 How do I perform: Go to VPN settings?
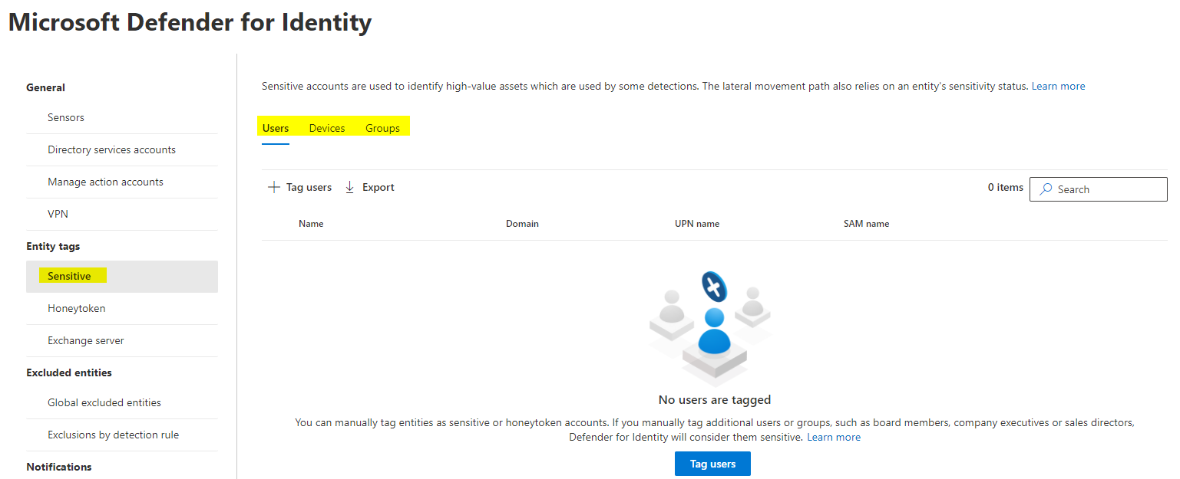[122, 214]
